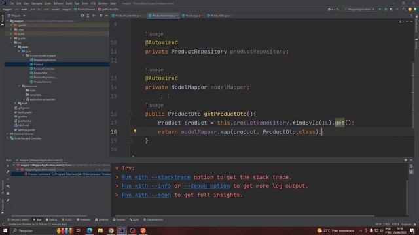Click the Windows Start button
419x235 pixels.
click(5, 230)
